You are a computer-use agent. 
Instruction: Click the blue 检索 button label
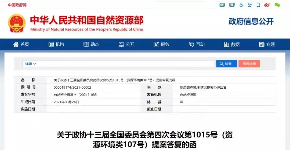click(x=228, y=64)
